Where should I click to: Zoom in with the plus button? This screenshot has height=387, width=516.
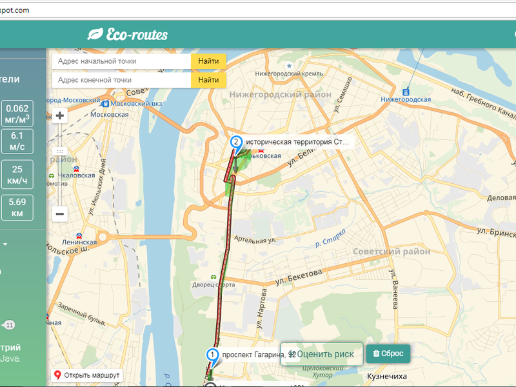point(60,116)
